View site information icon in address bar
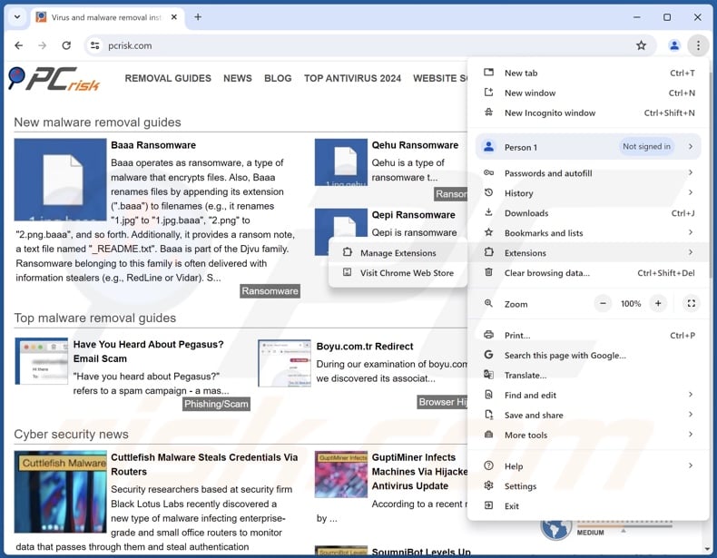 (x=94, y=45)
